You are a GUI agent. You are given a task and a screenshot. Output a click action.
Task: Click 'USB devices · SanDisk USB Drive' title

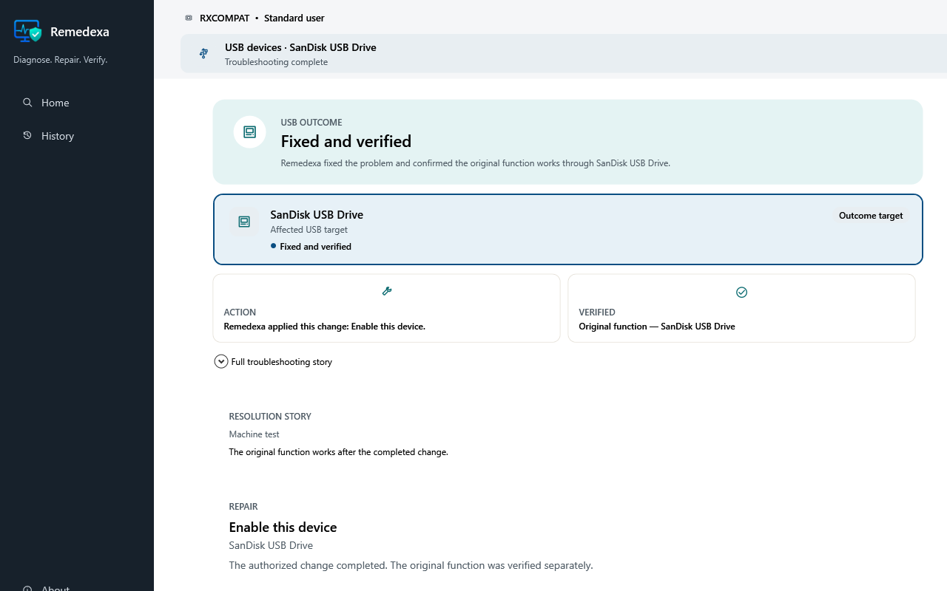point(300,47)
